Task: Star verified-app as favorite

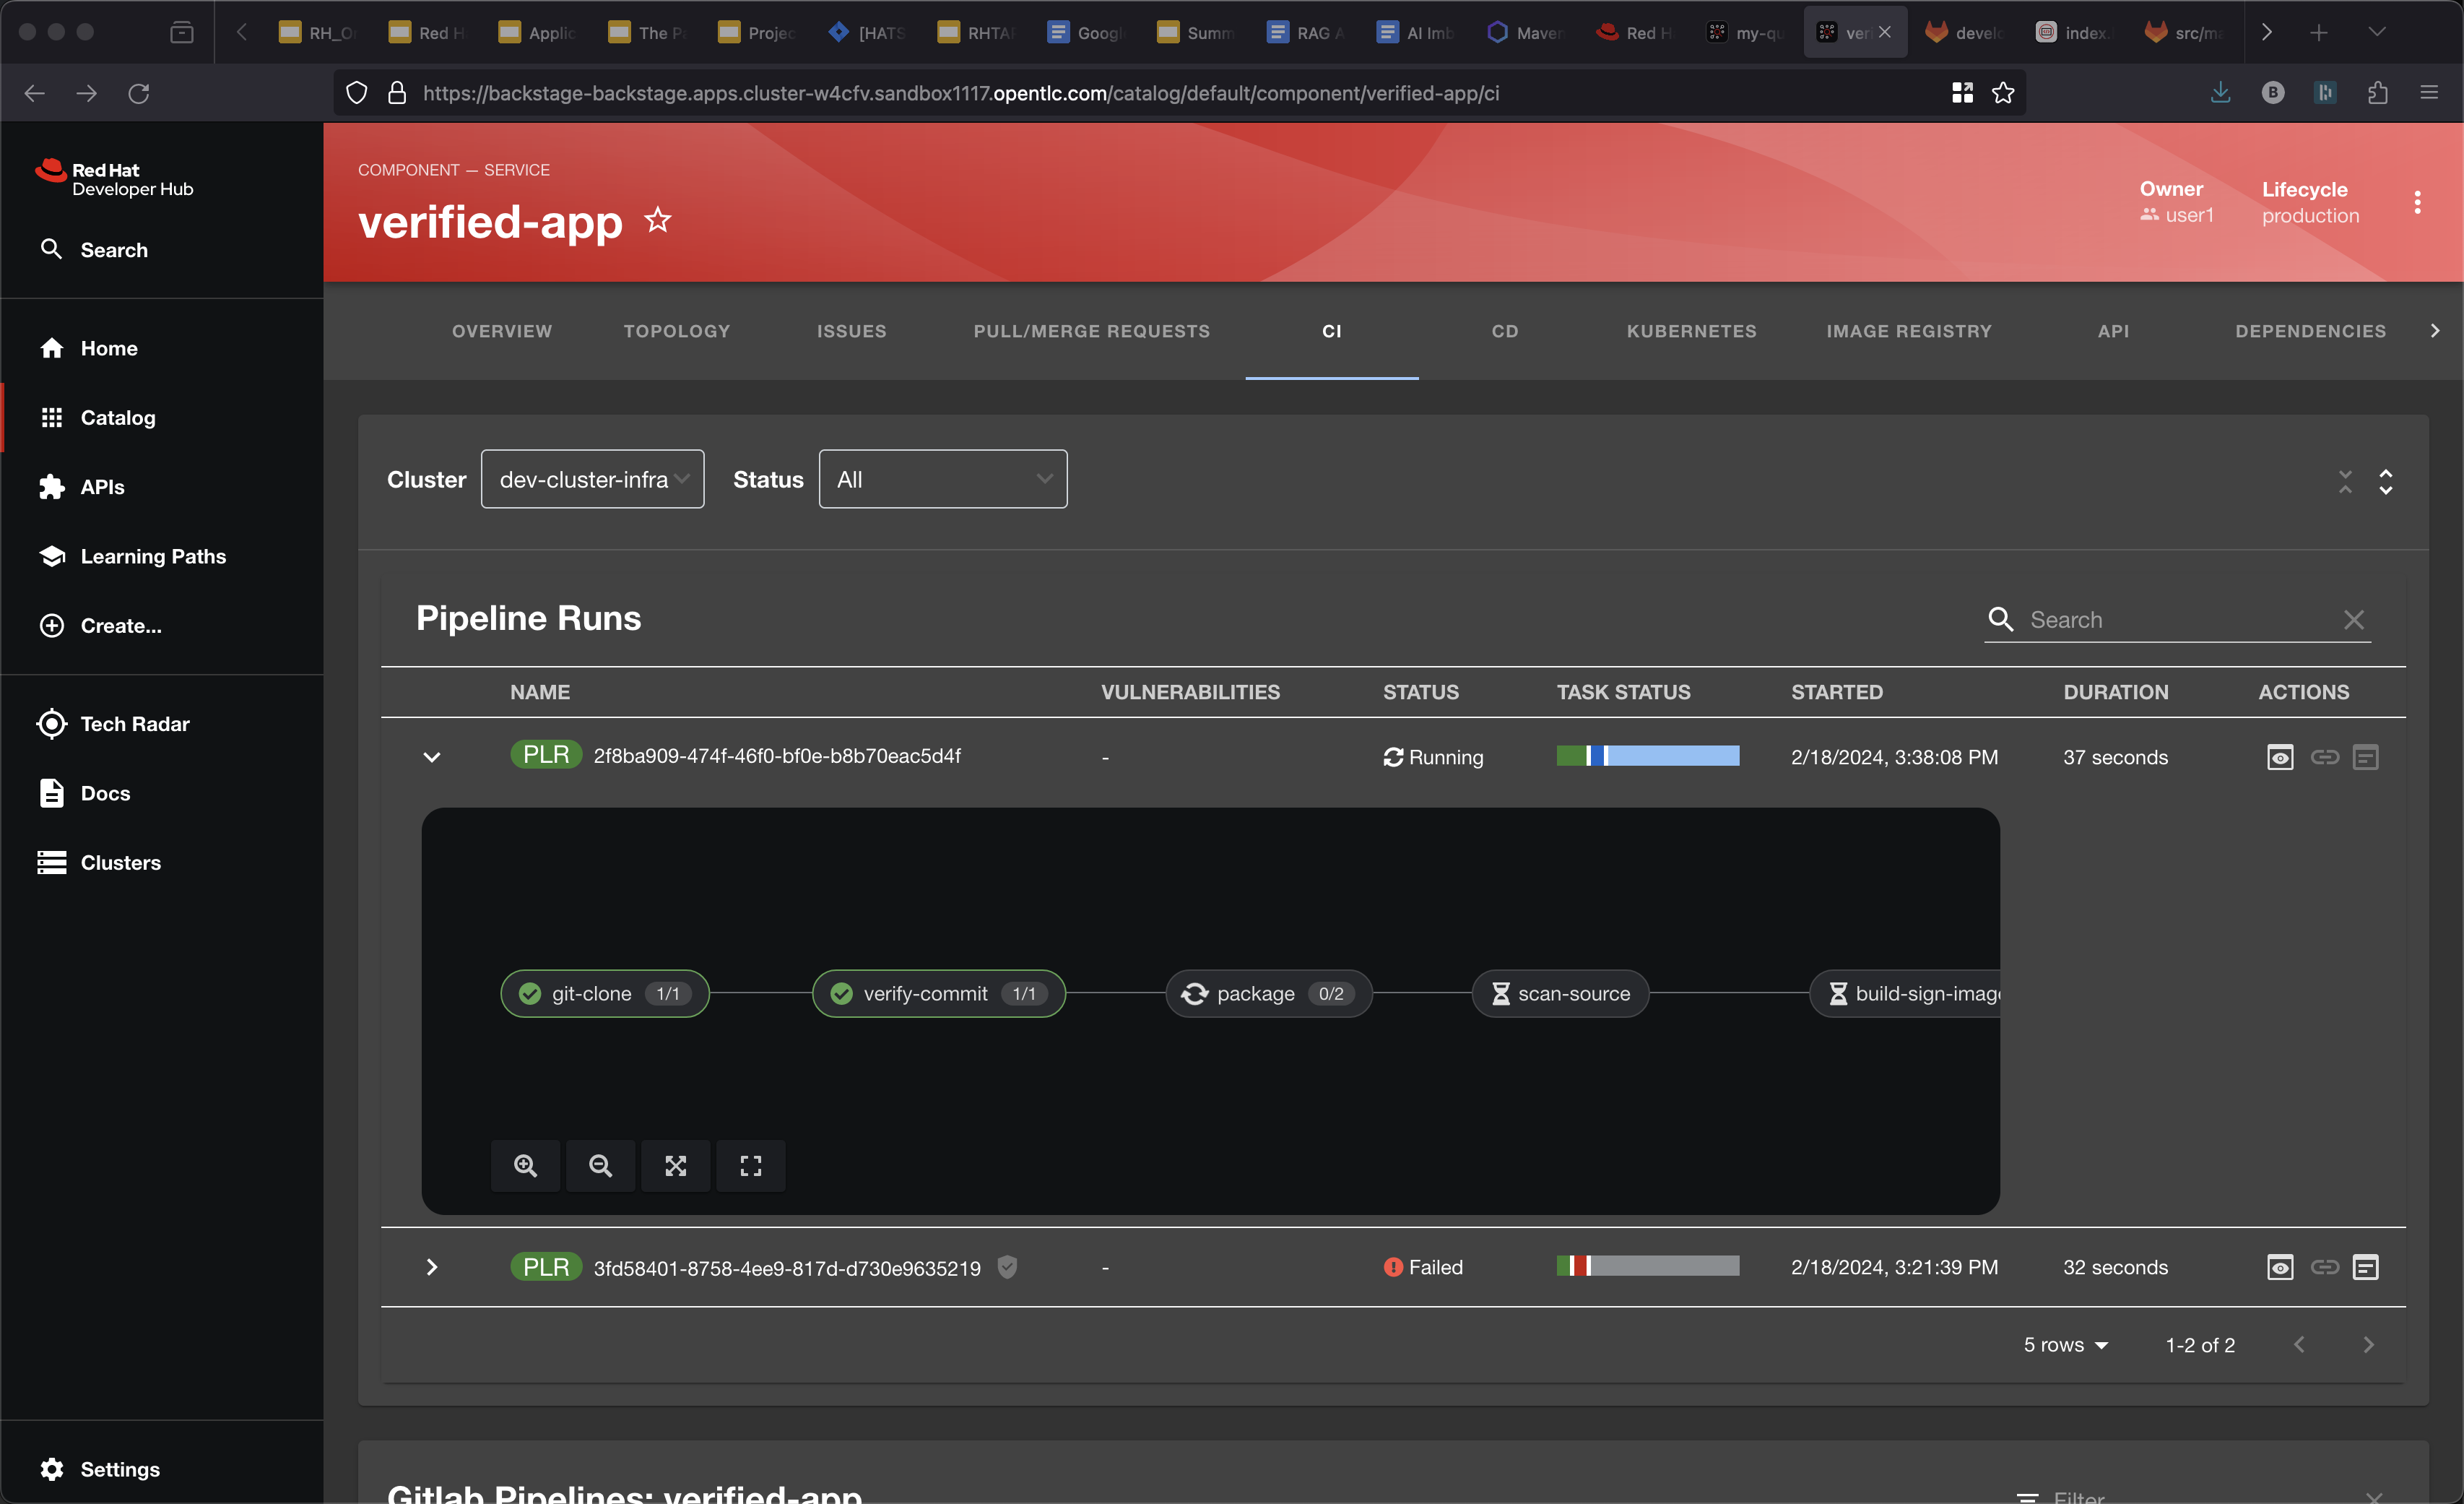Action: coord(657,220)
